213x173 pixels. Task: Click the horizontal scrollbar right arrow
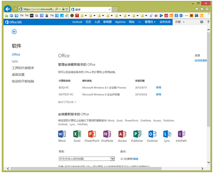[202, 169]
